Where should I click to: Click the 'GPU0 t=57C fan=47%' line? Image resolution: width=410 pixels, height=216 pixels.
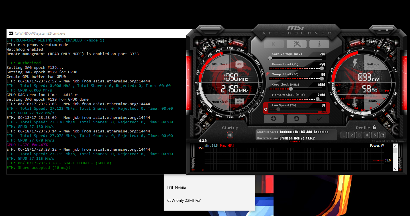(27, 145)
